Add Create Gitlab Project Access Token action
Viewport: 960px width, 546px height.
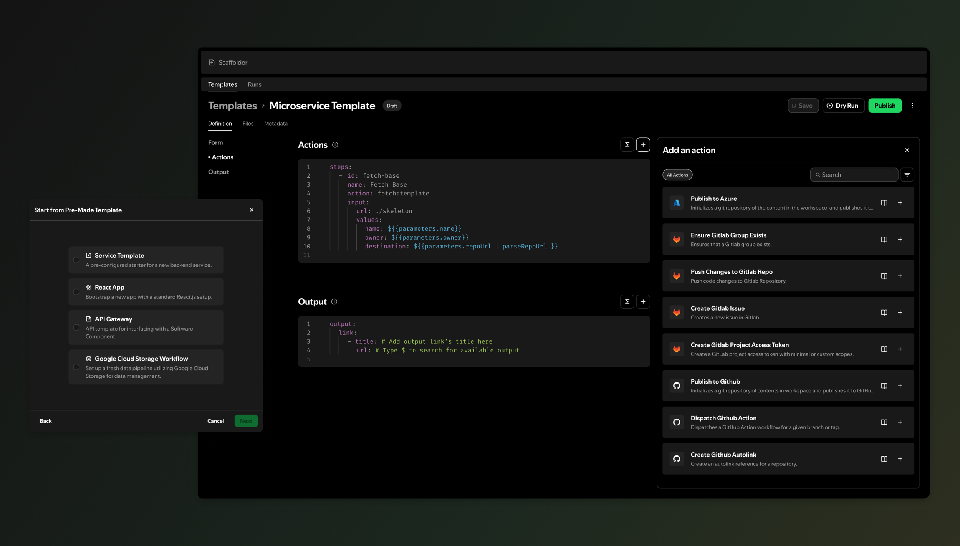[900, 349]
